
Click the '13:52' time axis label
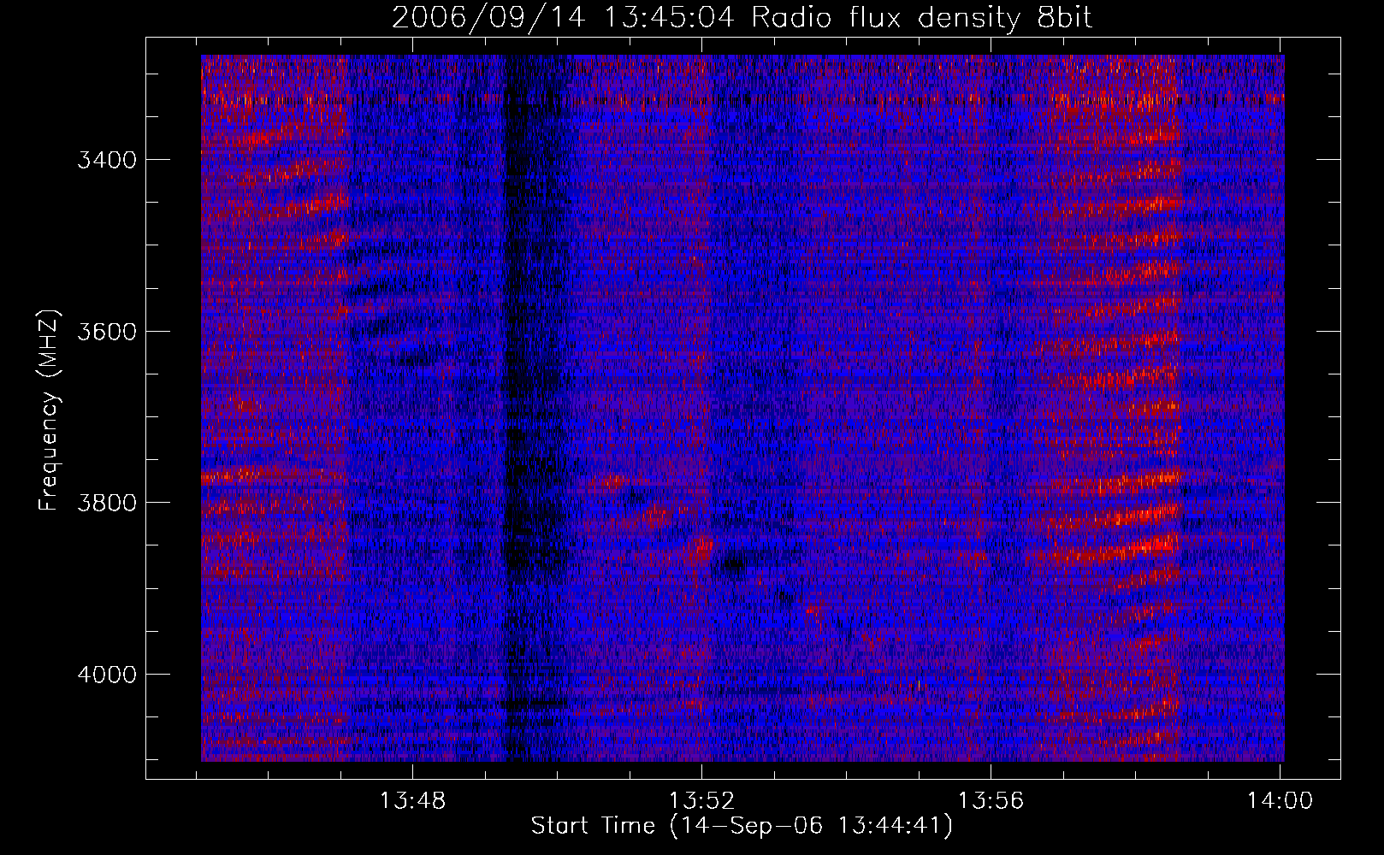(701, 801)
